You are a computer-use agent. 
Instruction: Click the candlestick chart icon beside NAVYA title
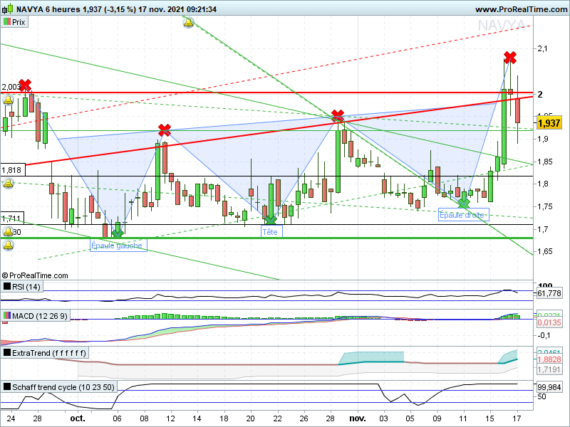click(x=8, y=9)
